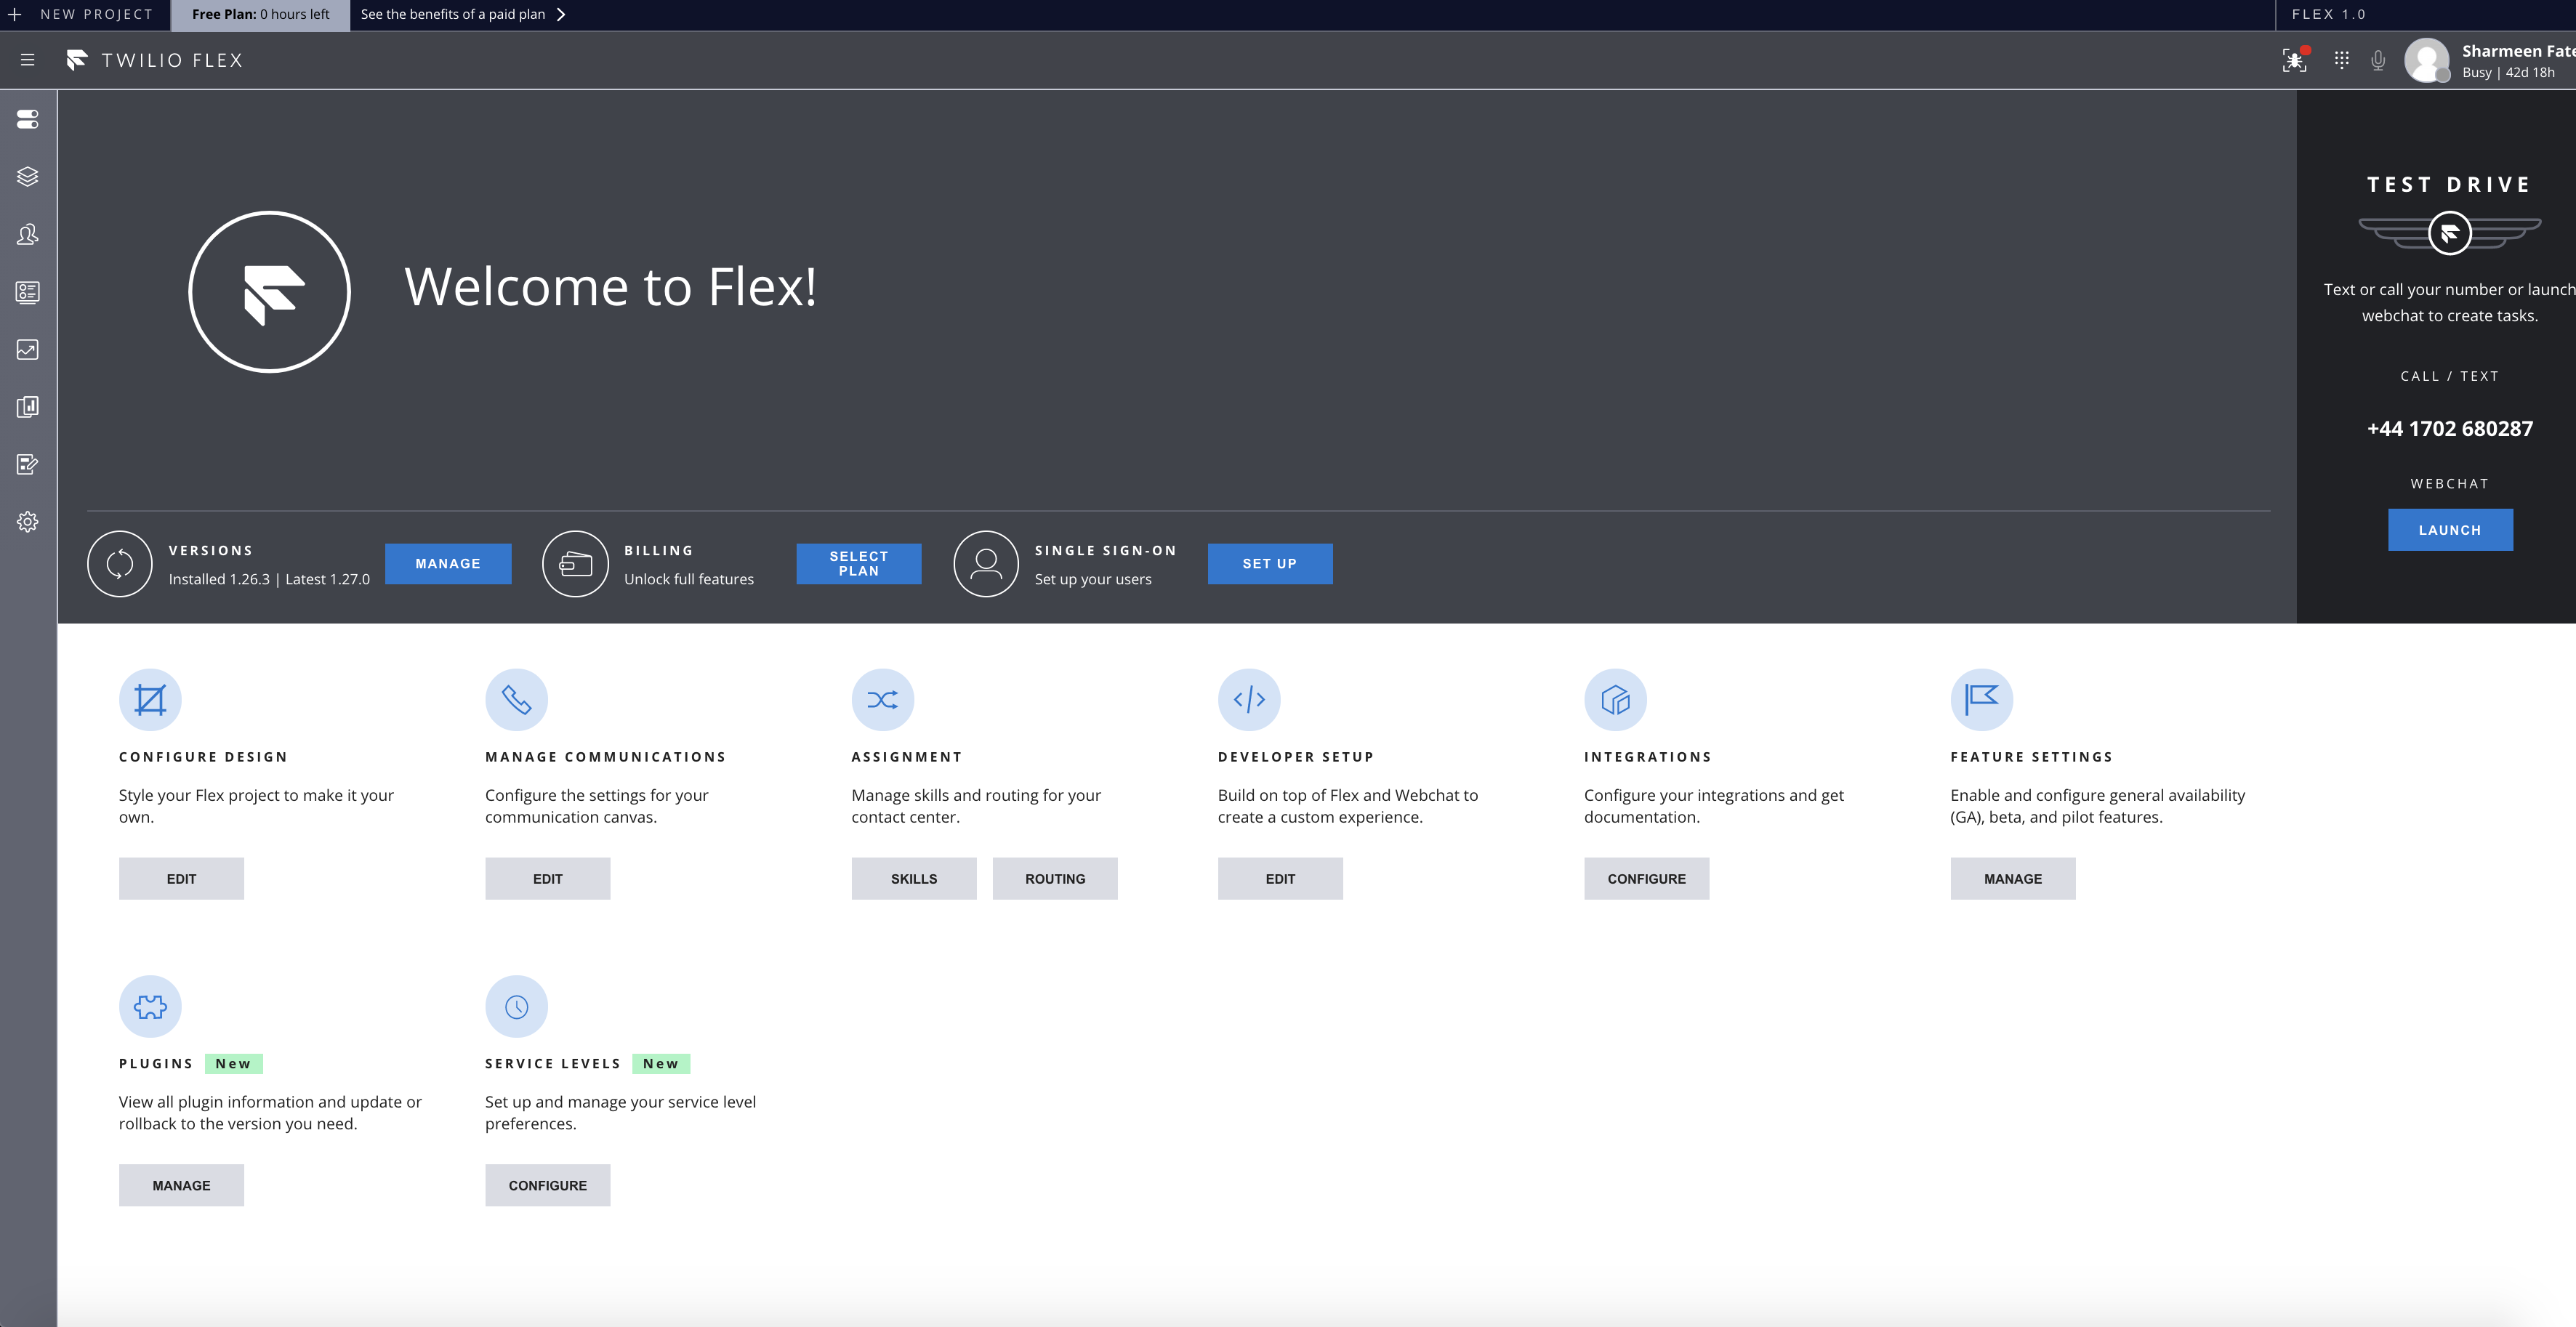Click the Select Plan billing button

pyautogui.click(x=859, y=564)
